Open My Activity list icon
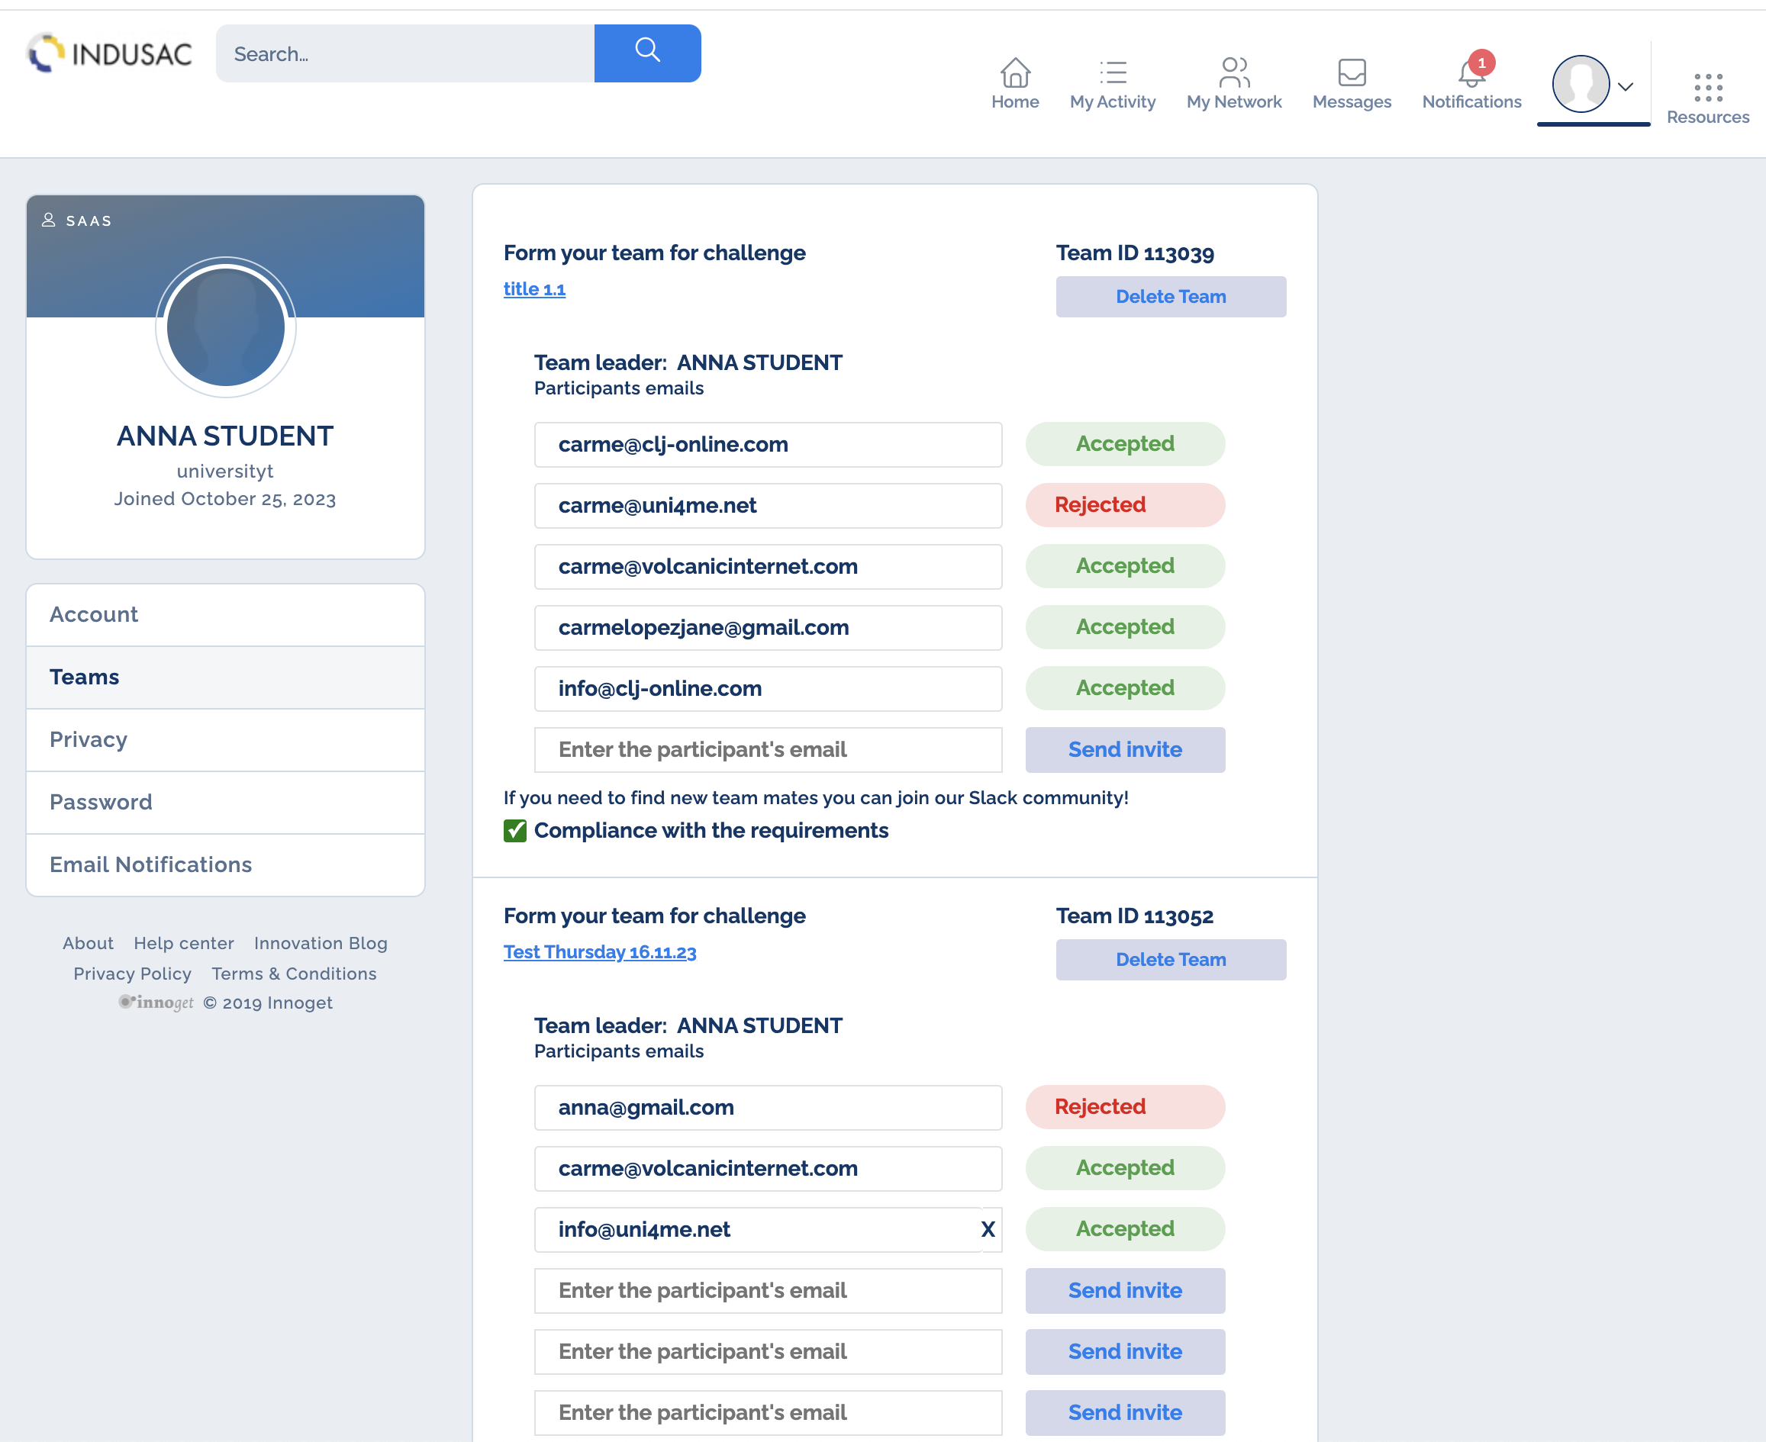The image size is (1766, 1442). pyautogui.click(x=1112, y=73)
